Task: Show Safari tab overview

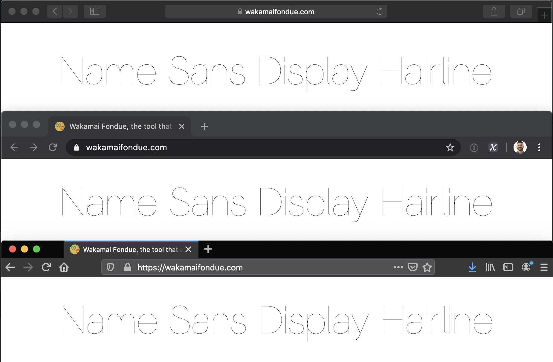Action: 521,11
